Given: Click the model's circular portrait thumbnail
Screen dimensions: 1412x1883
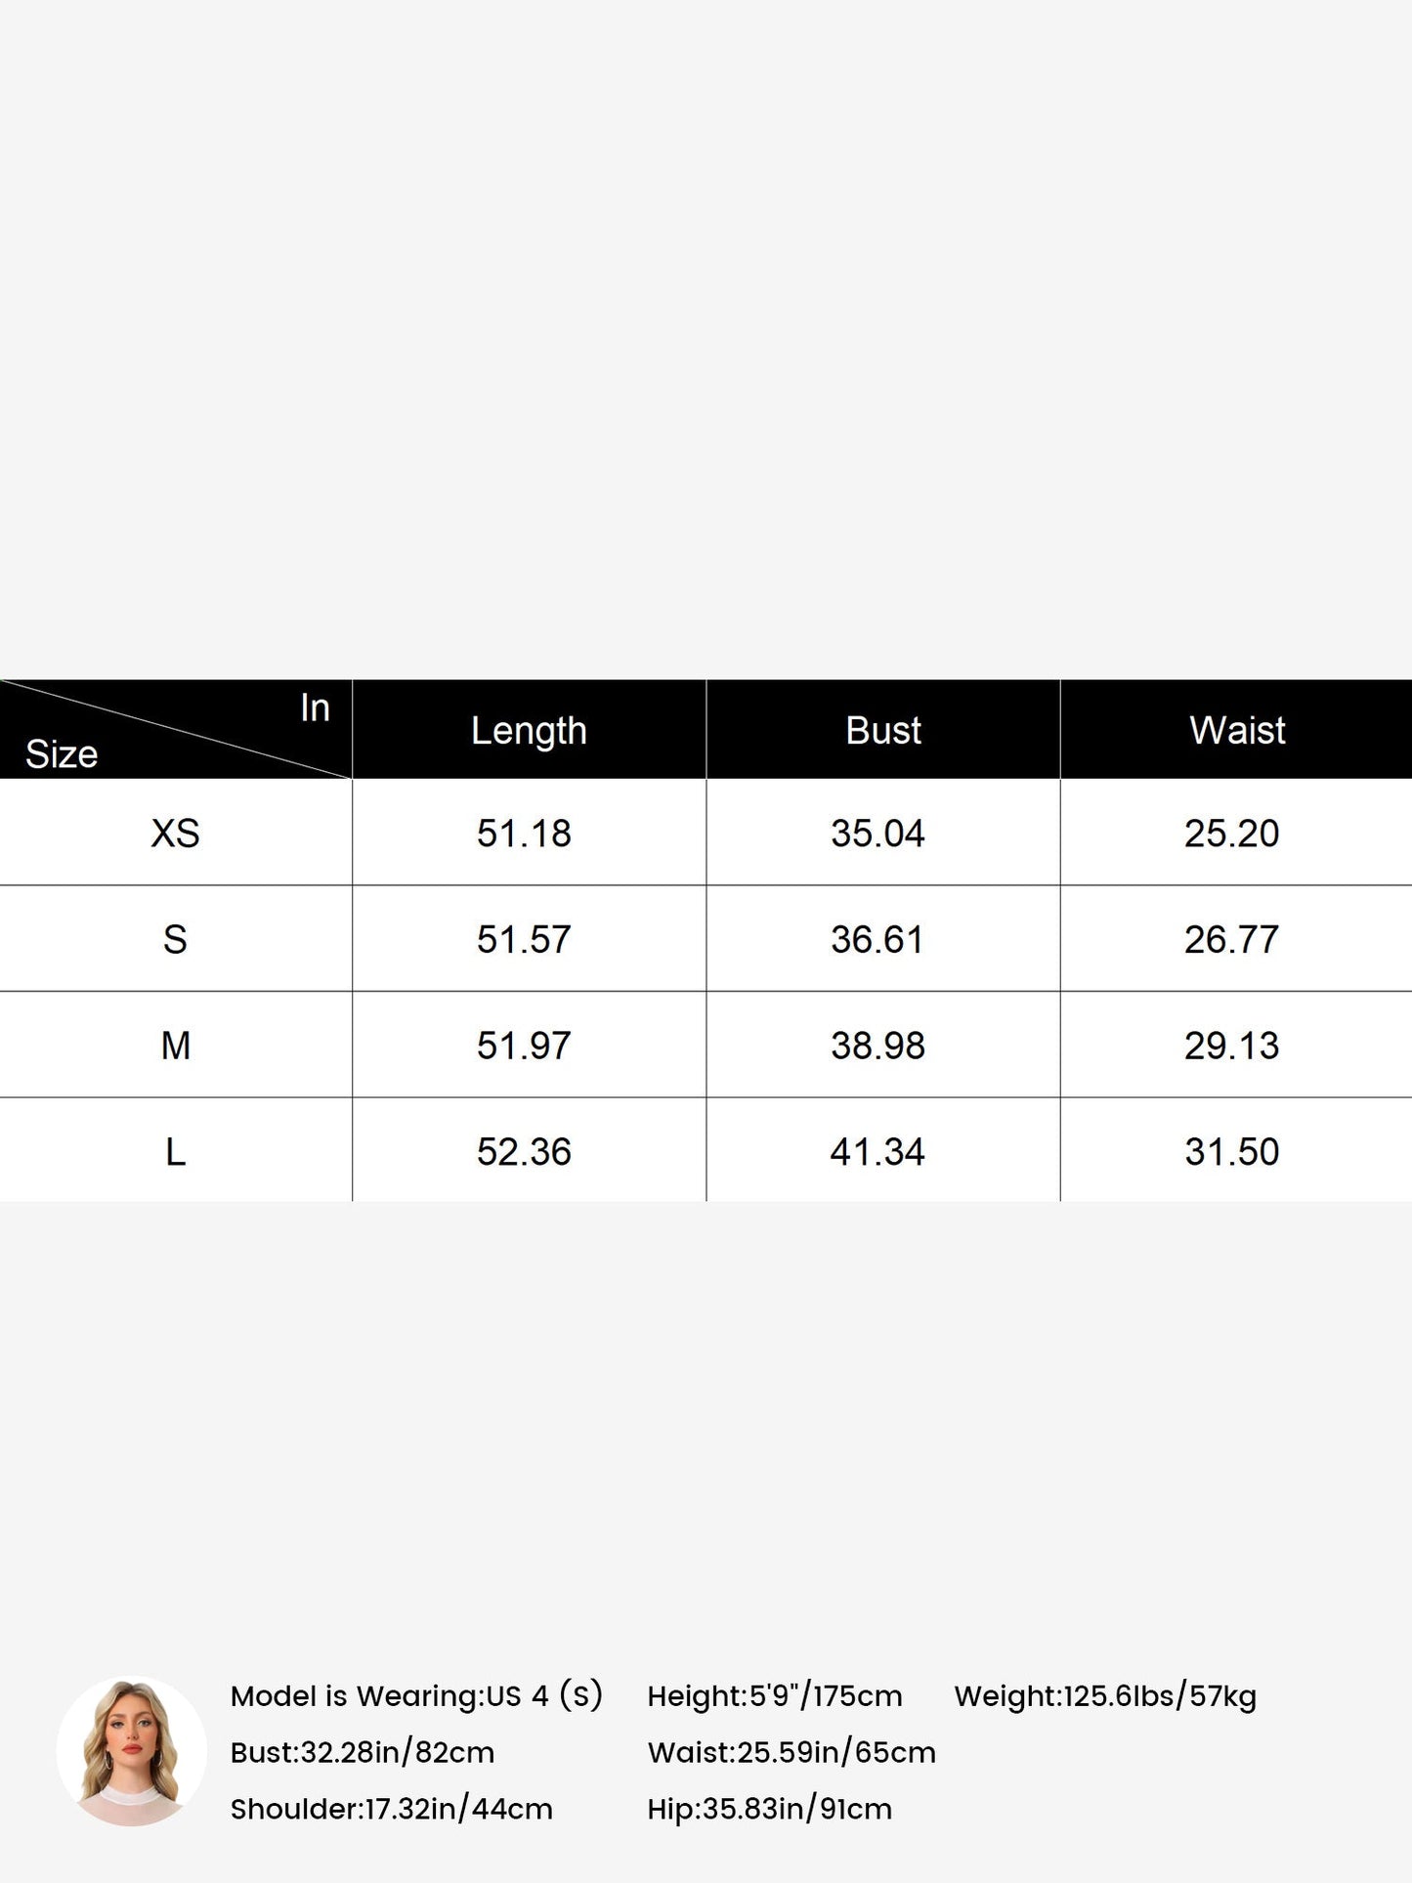Looking at the screenshot, I should pos(131,1751).
